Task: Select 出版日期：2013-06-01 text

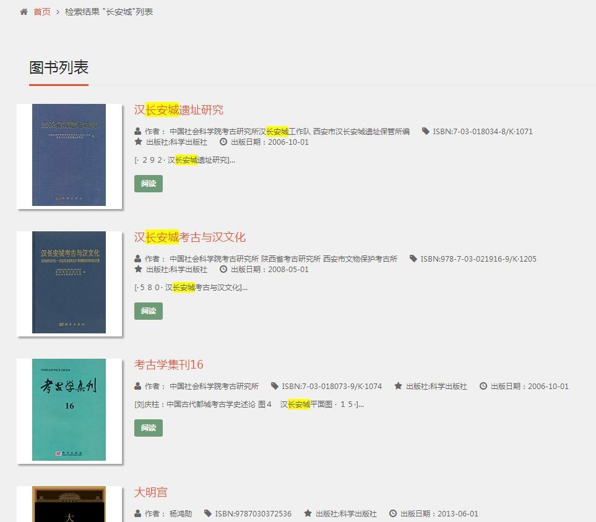Action: coord(439,513)
